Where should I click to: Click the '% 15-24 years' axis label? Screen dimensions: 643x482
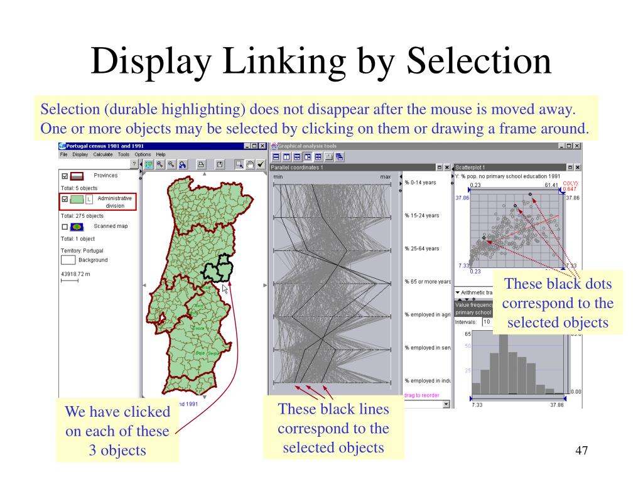click(421, 215)
